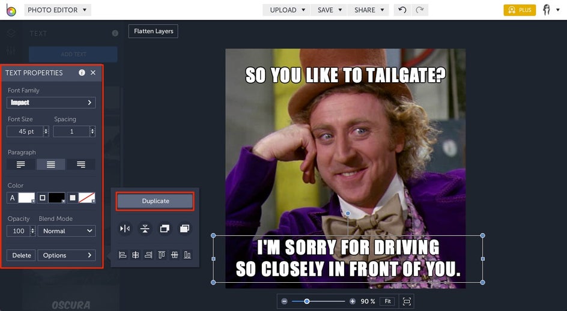The height and width of the screenshot is (311, 567).
Task: Click the Spacing stepper arrows
Action: [x=92, y=131]
